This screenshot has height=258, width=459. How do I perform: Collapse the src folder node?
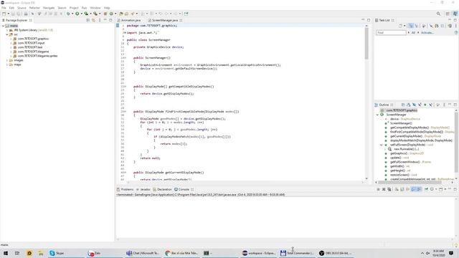[x=7, y=34]
